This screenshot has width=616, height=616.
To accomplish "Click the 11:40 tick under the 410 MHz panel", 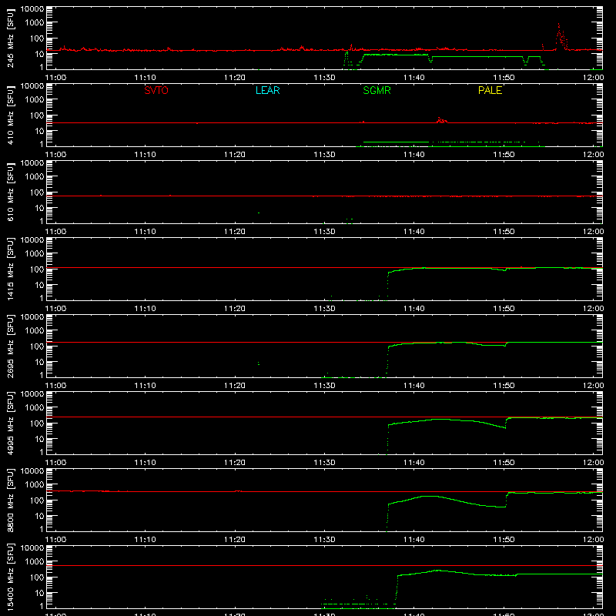I will click(x=414, y=155).
